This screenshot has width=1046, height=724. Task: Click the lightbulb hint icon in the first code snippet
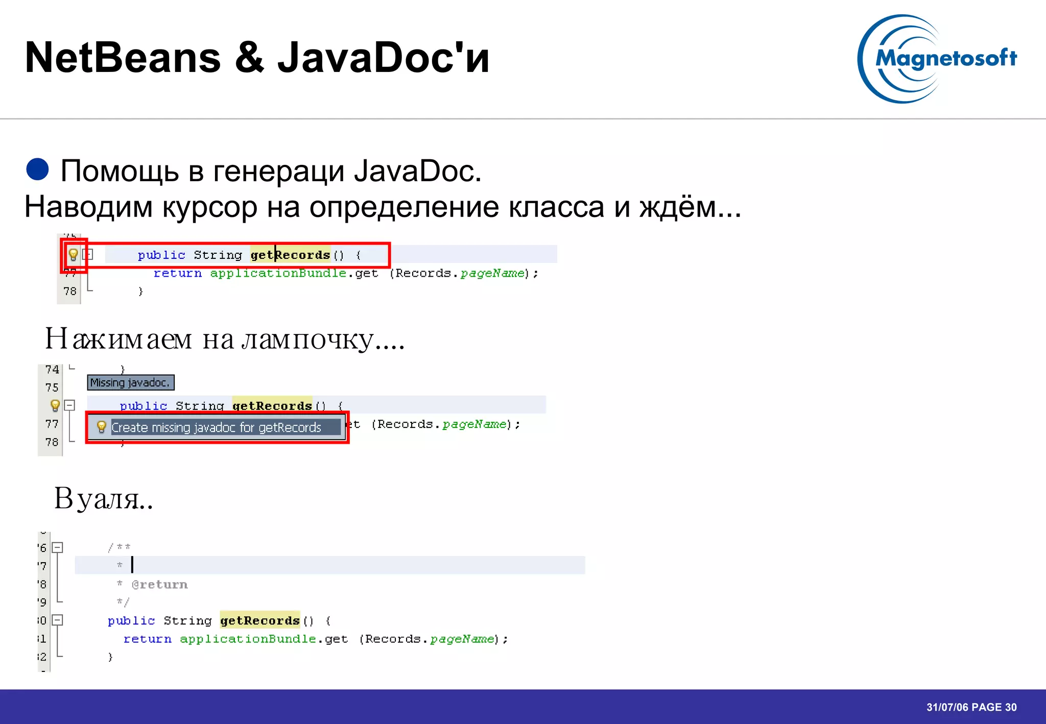pyautogui.click(x=73, y=254)
